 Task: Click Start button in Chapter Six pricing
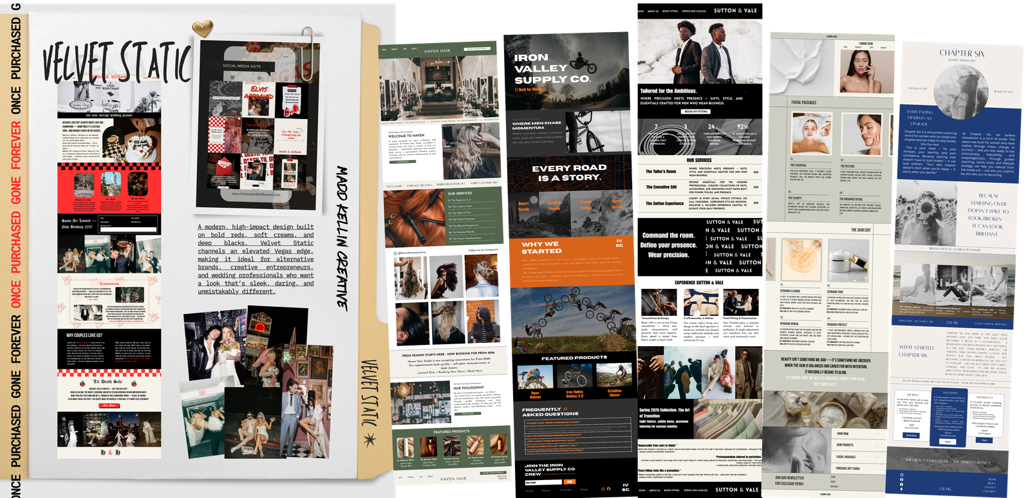click(984, 440)
